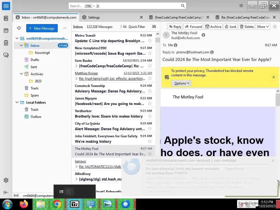Open the Spam folder

point(35,95)
